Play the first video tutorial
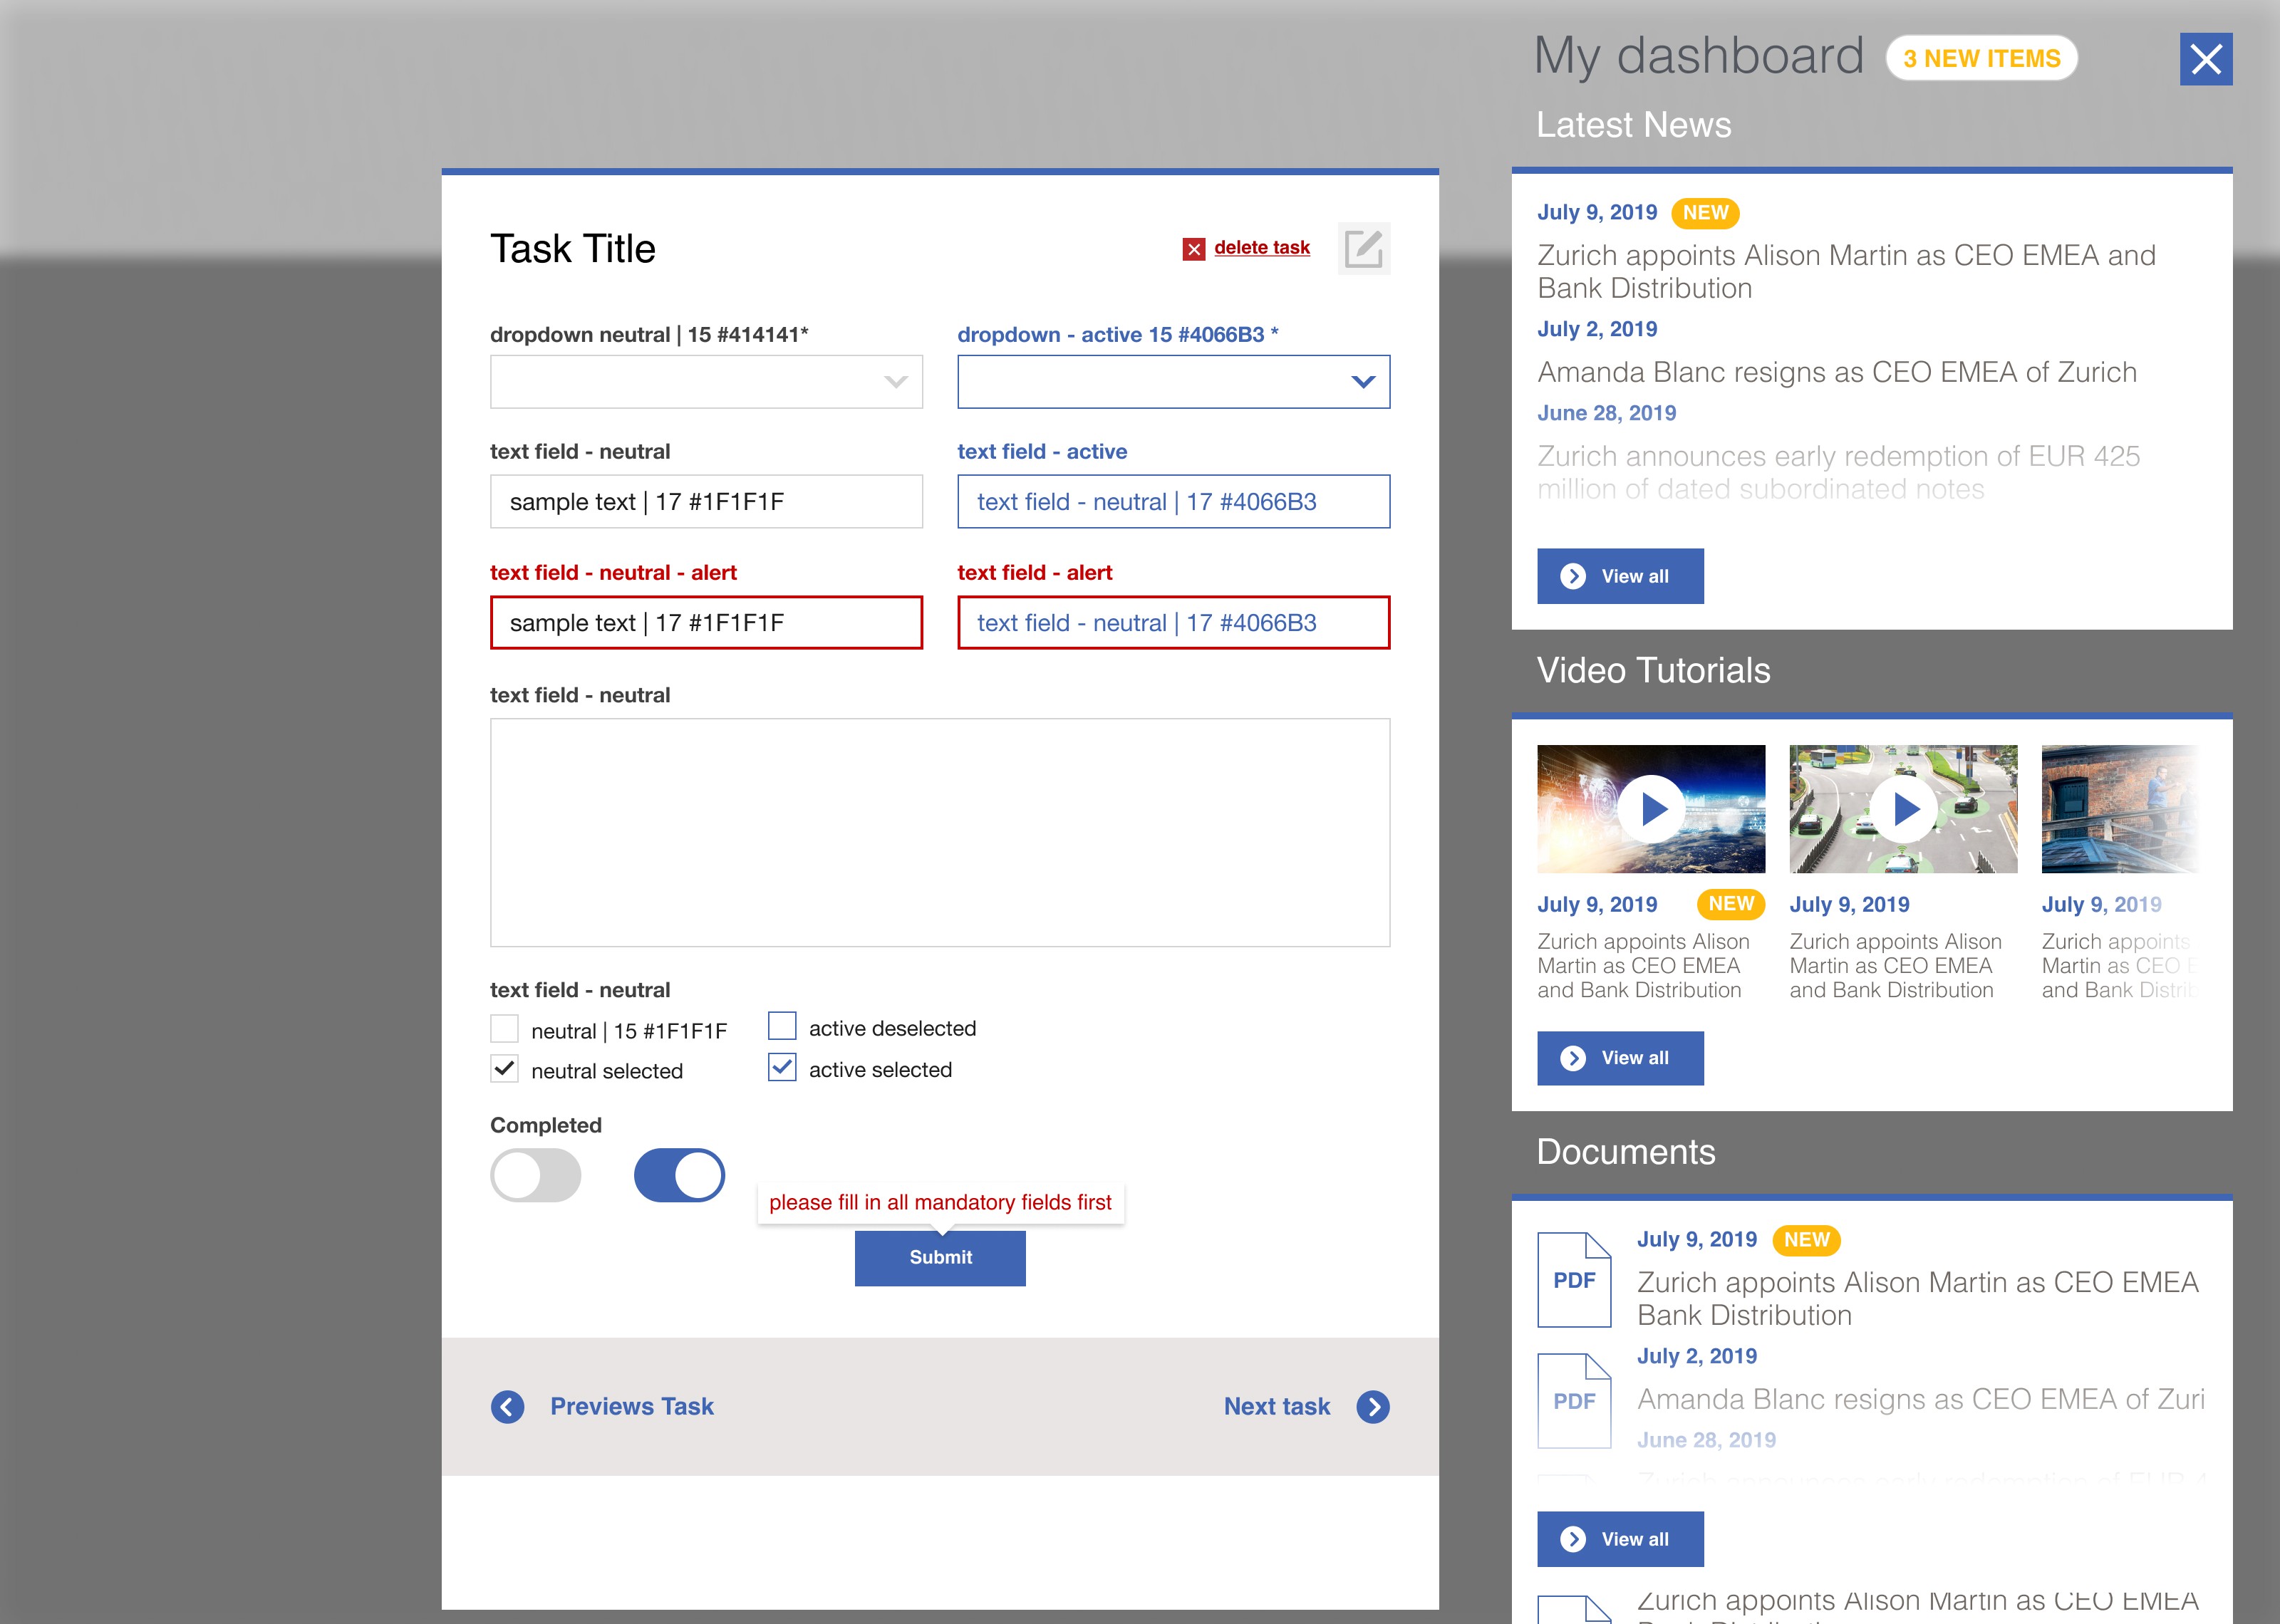 click(x=1651, y=808)
